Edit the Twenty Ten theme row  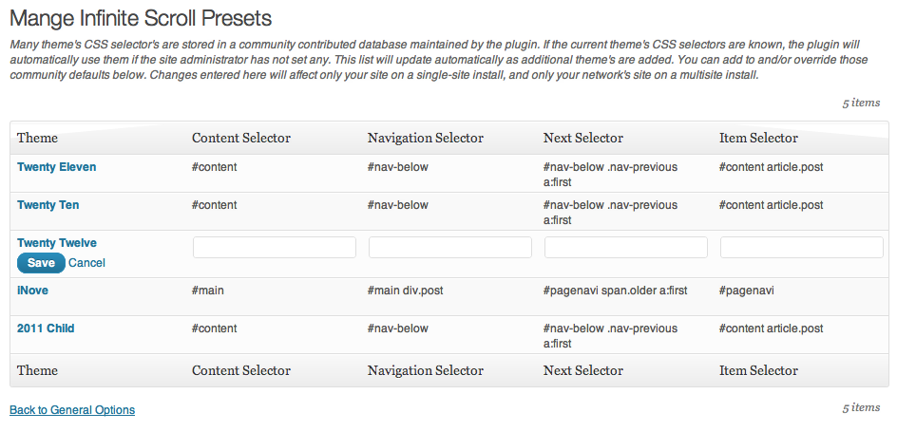(x=48, y=205)
